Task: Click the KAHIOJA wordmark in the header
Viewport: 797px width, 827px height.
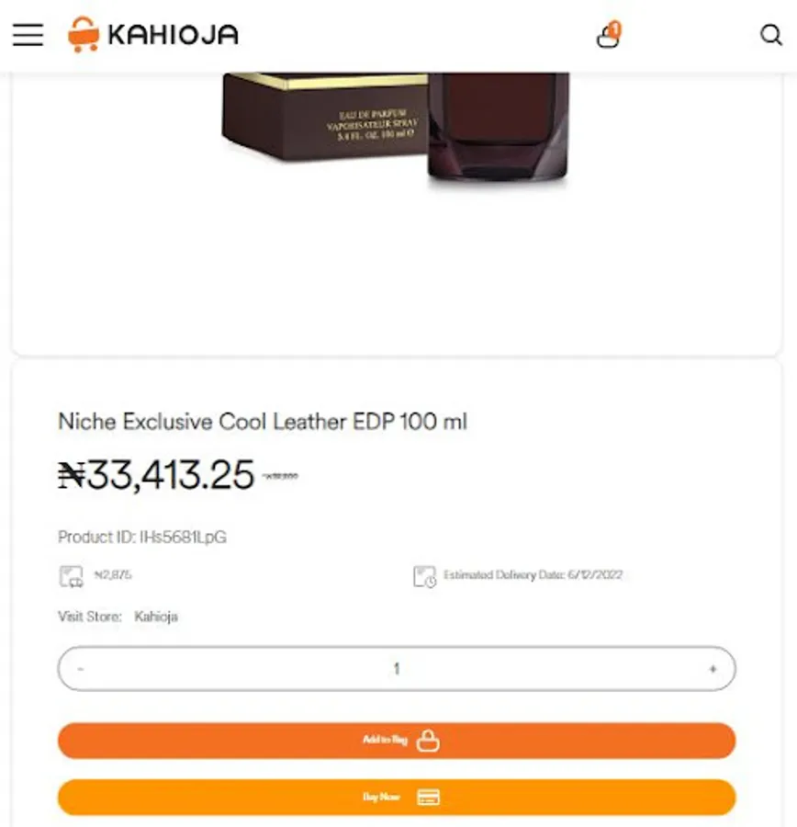Action: pos(173,35)
